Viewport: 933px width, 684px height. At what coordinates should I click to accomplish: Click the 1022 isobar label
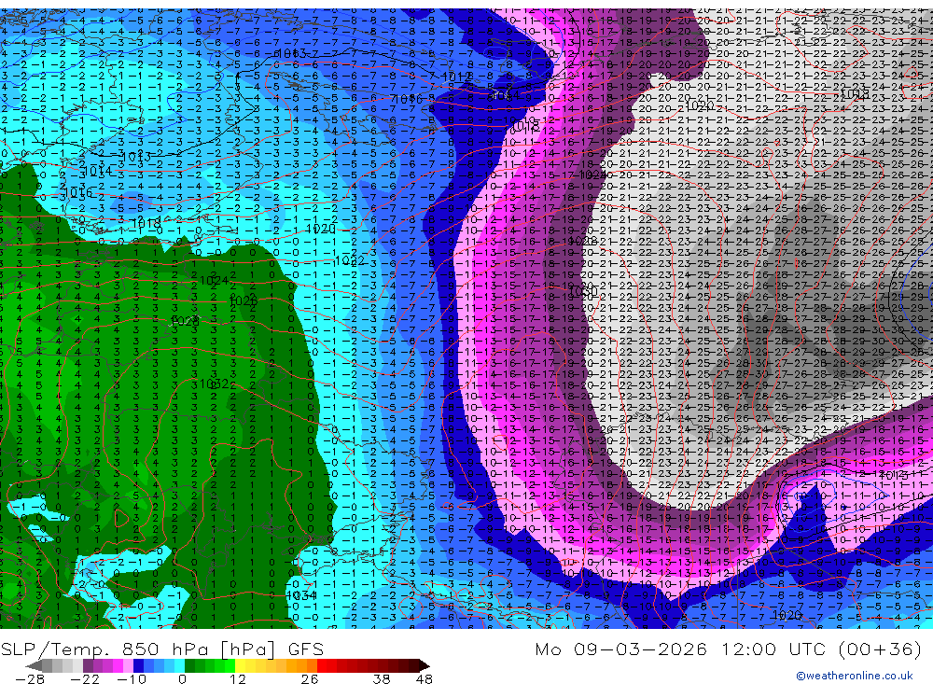coord(349,260)
